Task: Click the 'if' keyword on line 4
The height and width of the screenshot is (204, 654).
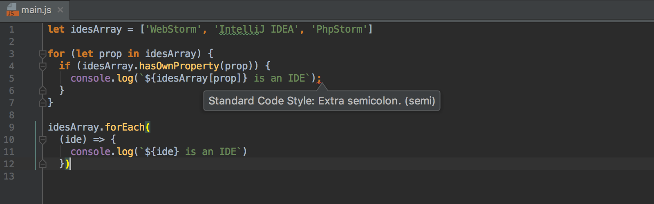Action: (x=65, y=66)
